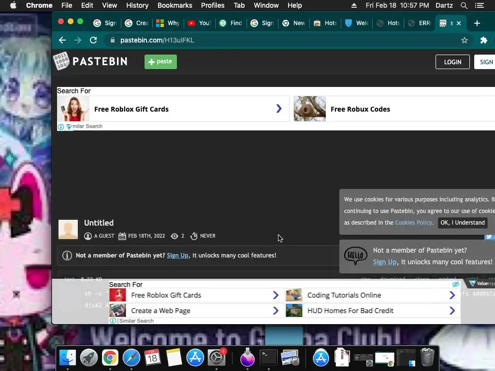Hide the bottom ad with the eye icon
This screenshot has height=371, width=495.
(x=455, y=284)
